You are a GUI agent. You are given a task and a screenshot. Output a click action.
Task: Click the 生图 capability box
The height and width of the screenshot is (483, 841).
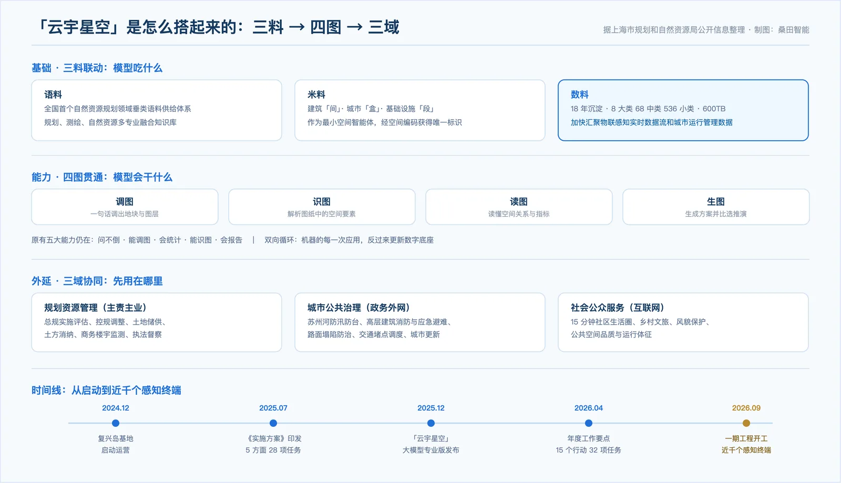(x=716, y=207)
